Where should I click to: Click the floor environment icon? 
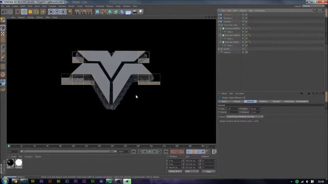(128, 12)
